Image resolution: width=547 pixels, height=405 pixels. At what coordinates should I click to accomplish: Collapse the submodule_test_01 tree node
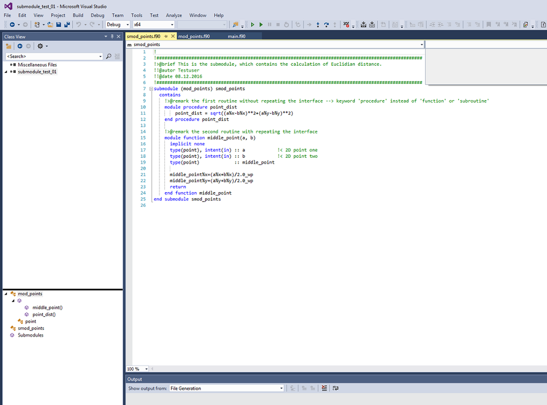coord(6,72)
